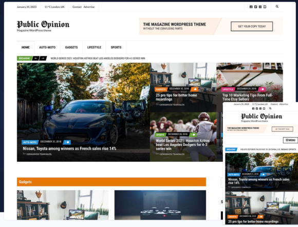Click Magazine WordPress theme tagline under desktop logo
The image size is (298, 227).
pos(34,30)
